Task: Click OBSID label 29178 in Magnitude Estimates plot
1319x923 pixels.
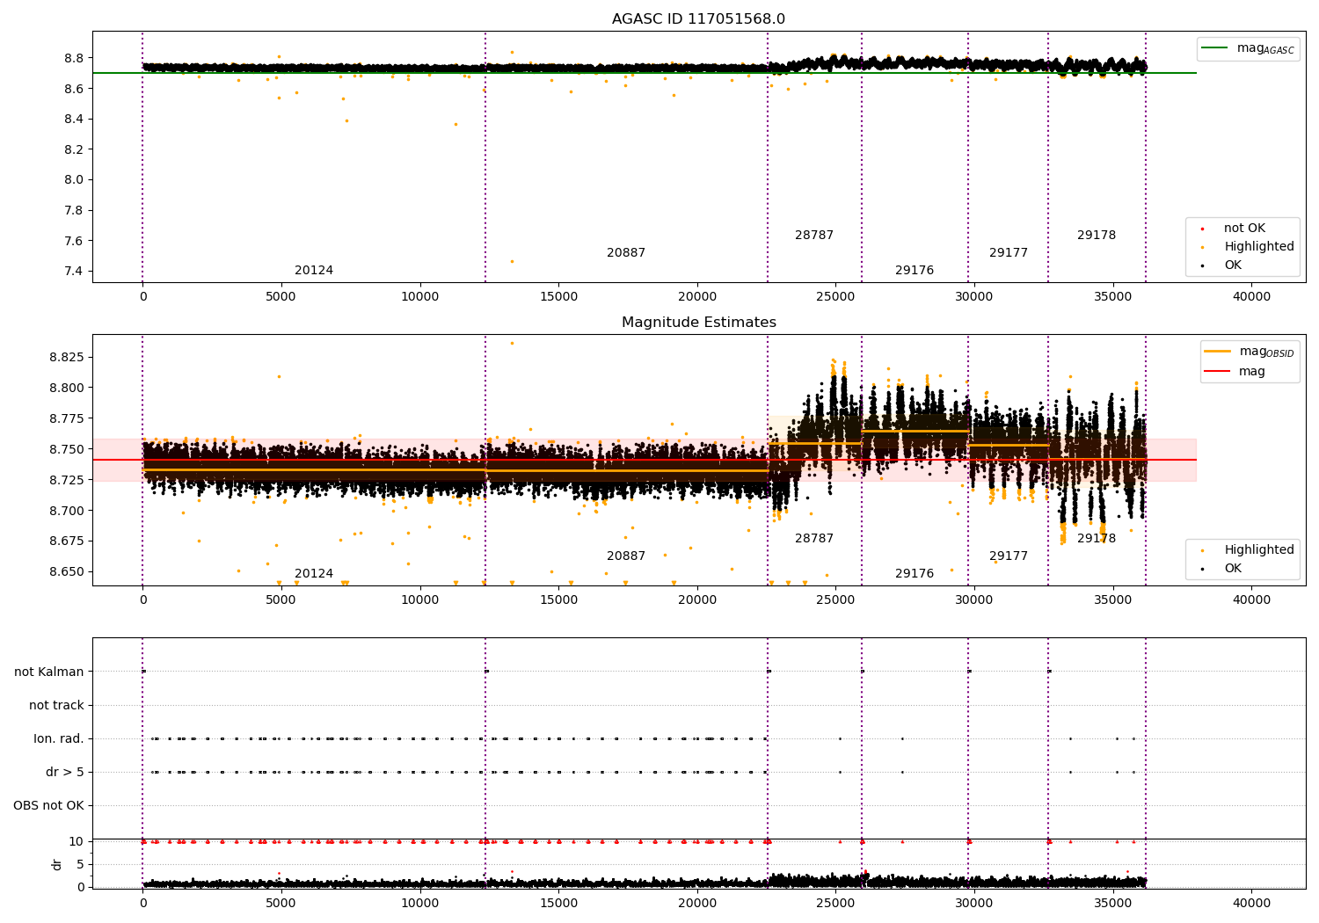Action: coord(1097,539)
